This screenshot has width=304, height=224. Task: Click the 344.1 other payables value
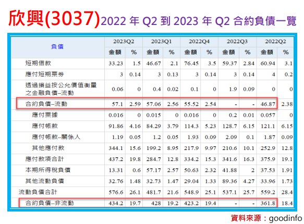click(x=116, y=148)
